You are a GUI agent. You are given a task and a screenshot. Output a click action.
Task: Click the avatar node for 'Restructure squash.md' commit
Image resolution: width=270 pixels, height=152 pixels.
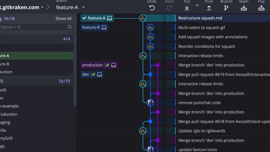(143, 18)
